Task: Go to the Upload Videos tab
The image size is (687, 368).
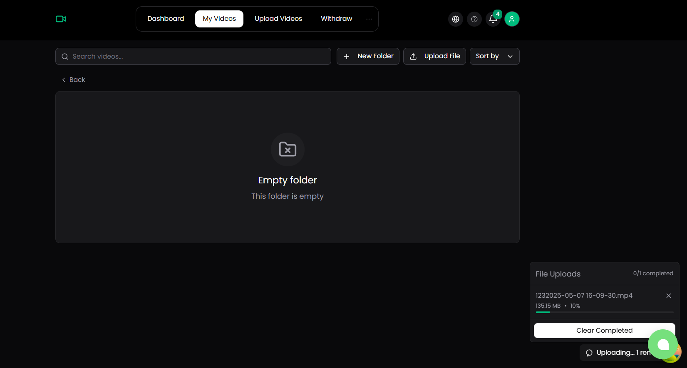Action: (x=278, y=19)
